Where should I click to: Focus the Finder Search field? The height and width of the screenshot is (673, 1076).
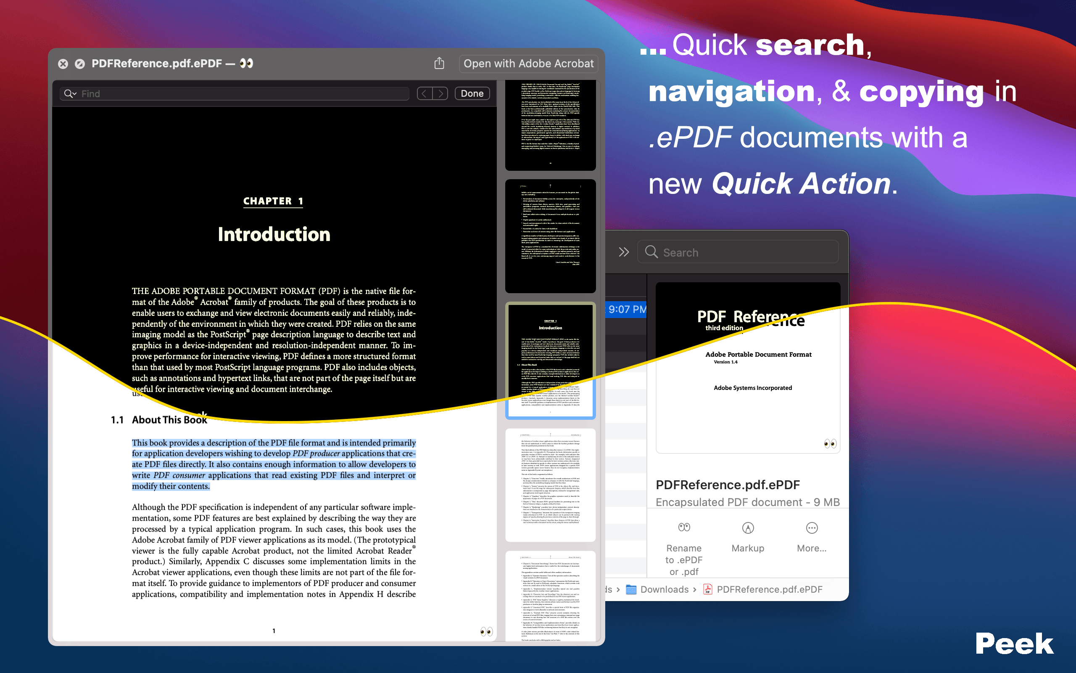738,252
